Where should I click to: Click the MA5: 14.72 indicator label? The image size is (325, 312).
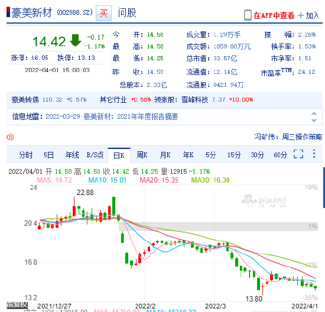point(54,180)
